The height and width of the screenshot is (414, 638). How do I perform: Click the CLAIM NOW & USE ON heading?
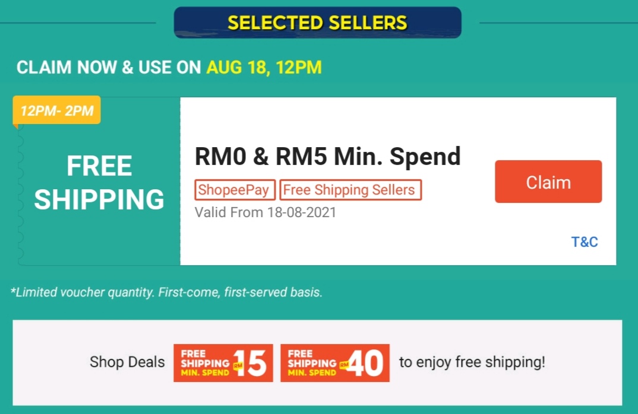(x=109, y=68)
